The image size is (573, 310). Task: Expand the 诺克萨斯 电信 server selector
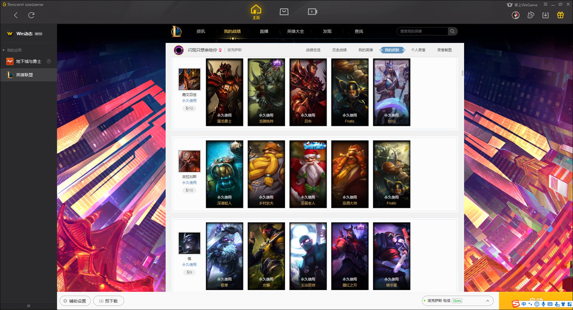(x=458, y=301)
